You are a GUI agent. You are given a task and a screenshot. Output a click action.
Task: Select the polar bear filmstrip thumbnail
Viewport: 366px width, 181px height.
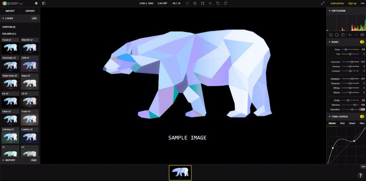[x=180, y=173]
